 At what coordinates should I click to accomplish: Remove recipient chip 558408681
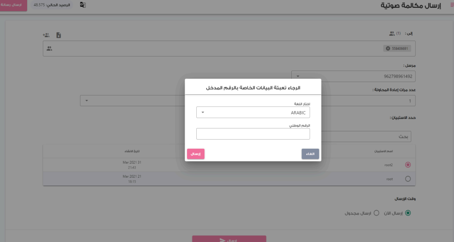pos(388,48)
